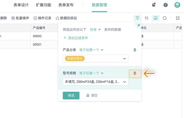
Task: Toggle the filter funnel icon
Action: (x=137, y=18)
